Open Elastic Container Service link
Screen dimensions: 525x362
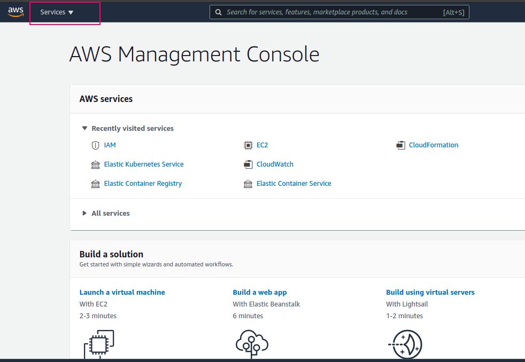click(x=294, y=184)
